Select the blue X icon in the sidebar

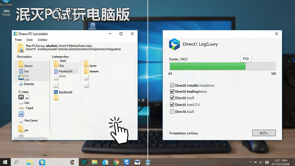pos(21,114)
